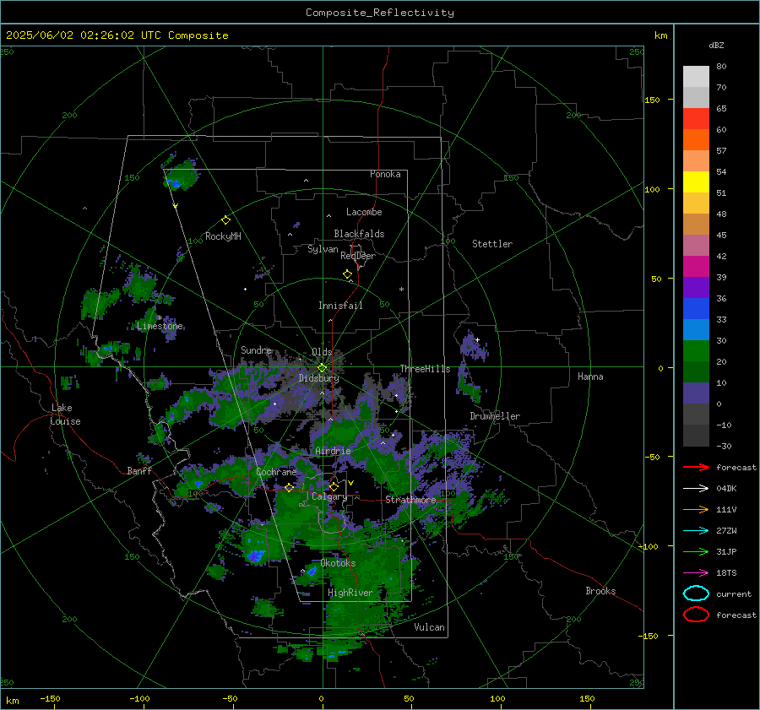Click the storm cell at the northwest polygon corner
Screen dimensions: 760x710
pos(180,175)
